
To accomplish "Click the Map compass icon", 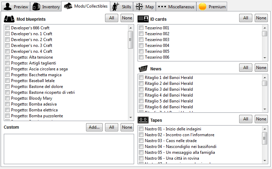I will pos(139,7).
